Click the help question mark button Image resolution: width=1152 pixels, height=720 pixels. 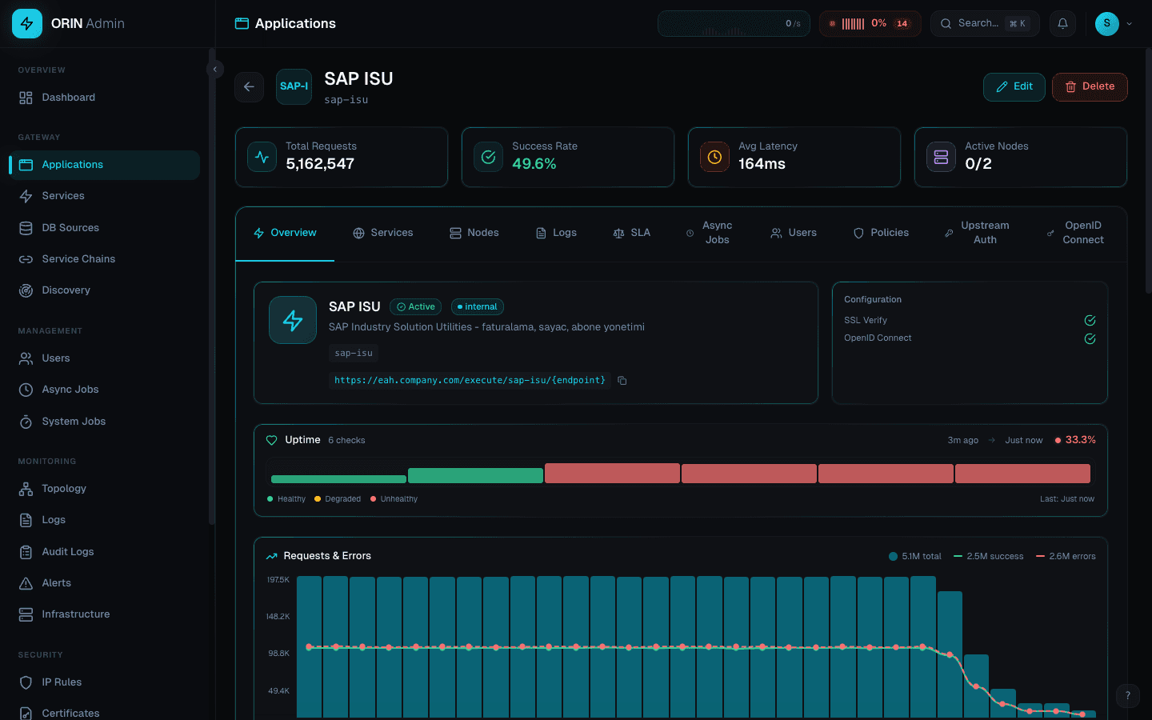[x=1127, y=695]
